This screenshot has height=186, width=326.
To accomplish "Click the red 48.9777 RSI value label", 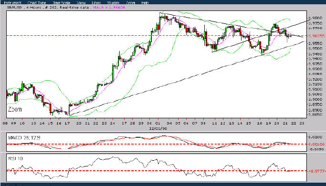I will click(317, 171).
